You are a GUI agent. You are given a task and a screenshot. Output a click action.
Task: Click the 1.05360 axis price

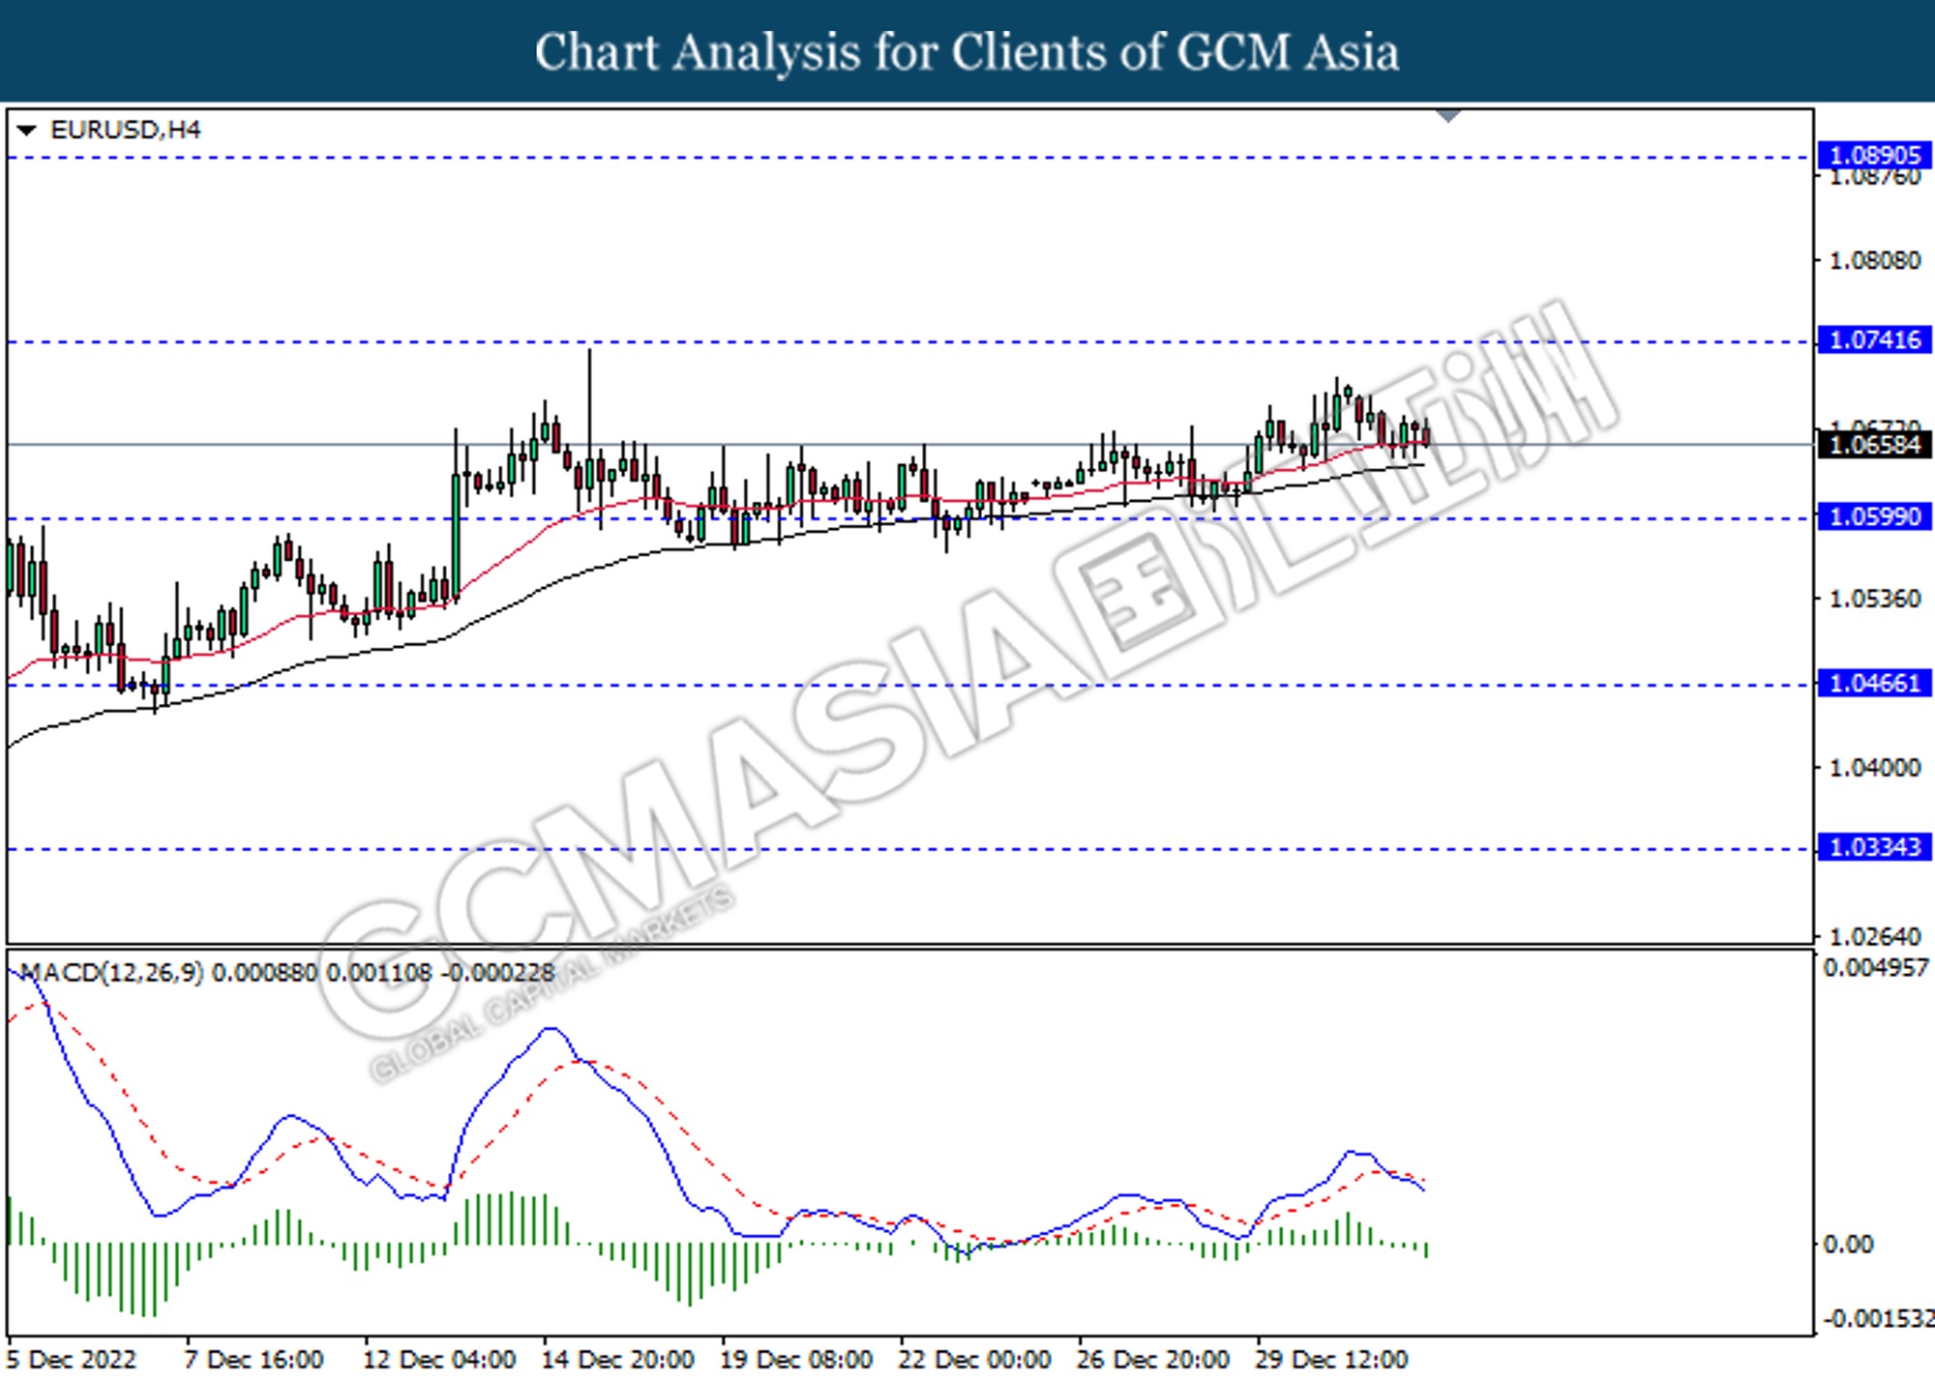[1875, 599]
